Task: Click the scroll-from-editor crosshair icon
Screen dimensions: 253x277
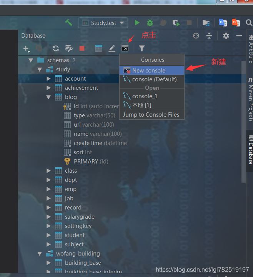Action: (196, 36)
